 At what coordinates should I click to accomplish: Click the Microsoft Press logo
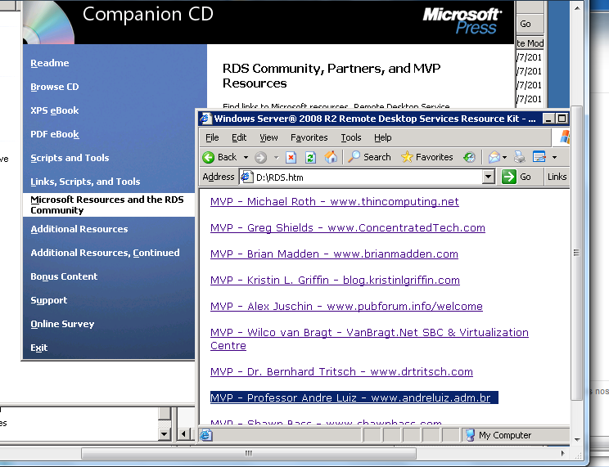point(462,21)
